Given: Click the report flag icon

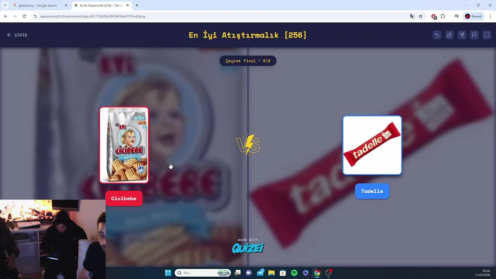Looking at the screenshot, I should [x=474, y=35].
